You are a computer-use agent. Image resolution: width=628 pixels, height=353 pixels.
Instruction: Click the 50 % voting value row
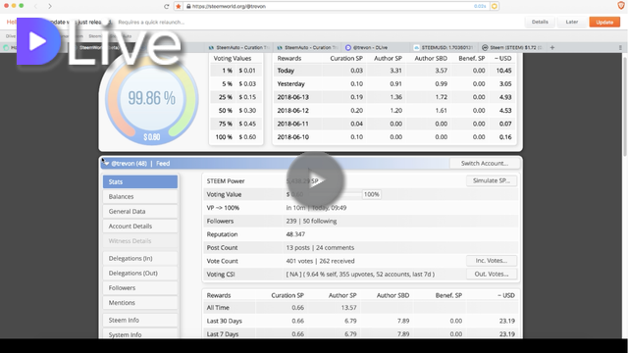click(x=235, y=111)
